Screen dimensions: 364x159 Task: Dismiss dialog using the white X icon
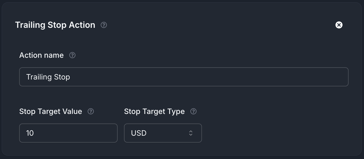[339, 25]
